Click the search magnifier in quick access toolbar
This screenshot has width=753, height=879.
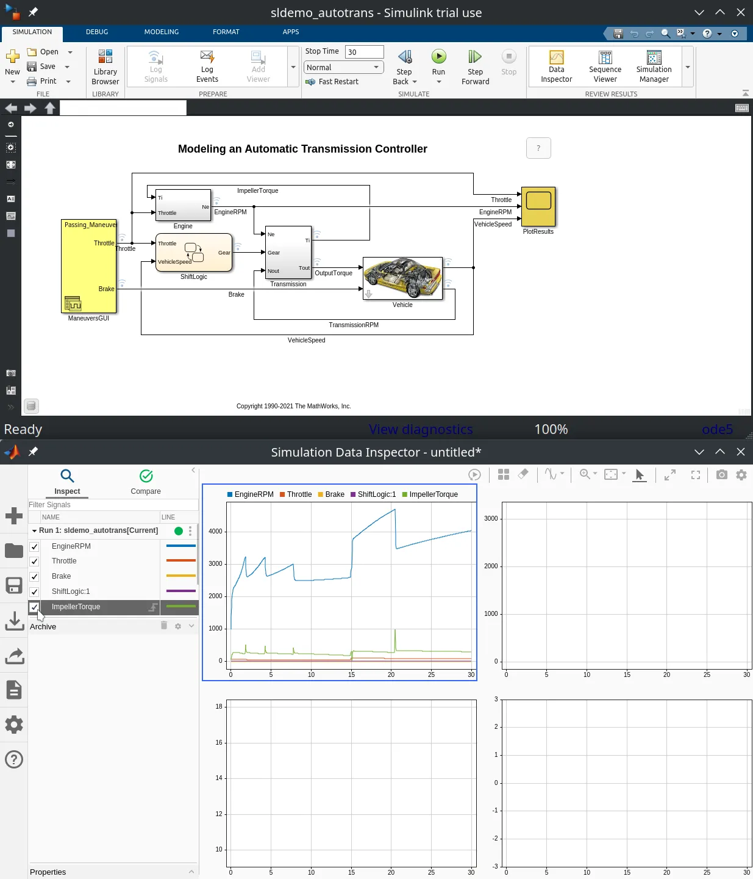pos(665,34)
